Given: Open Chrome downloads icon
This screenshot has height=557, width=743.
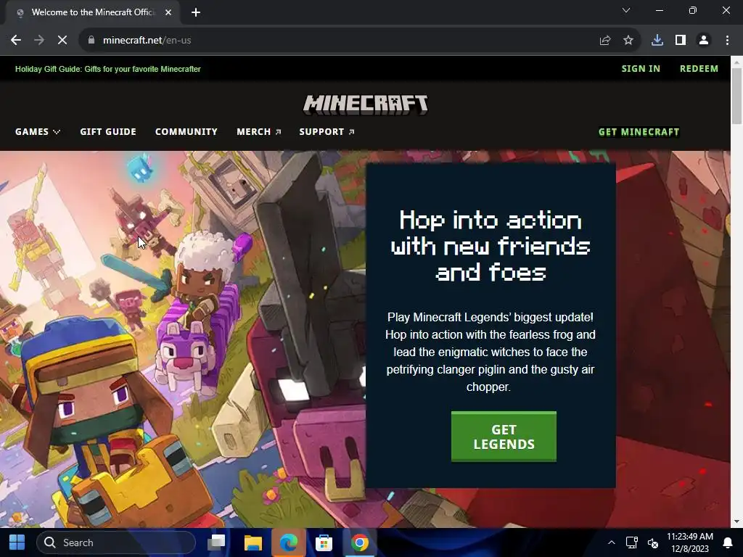Looking at the screenshot, I should point(657,41).
